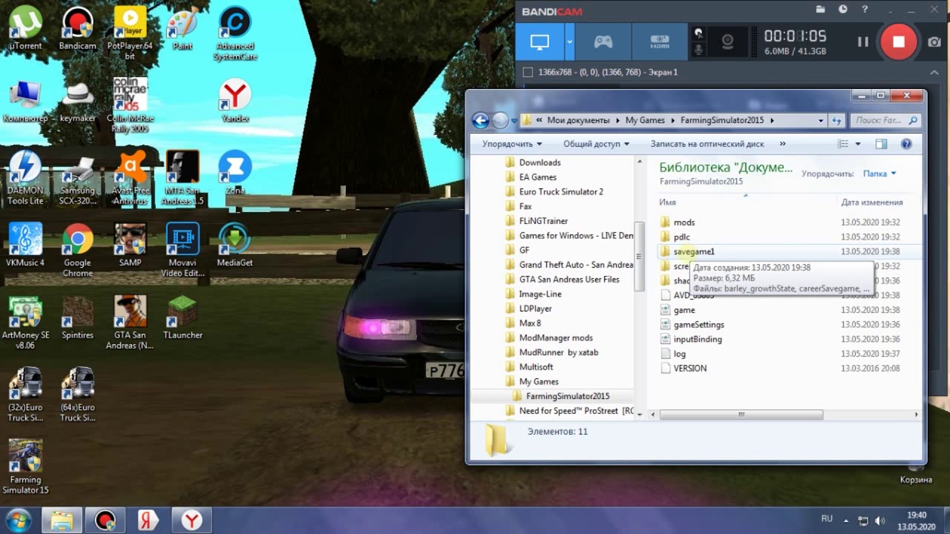Viewport: 950px width, 534px height.
Task: Toggle checkbox next to 1366x768 Экран 1
Action: pos(528,73)
